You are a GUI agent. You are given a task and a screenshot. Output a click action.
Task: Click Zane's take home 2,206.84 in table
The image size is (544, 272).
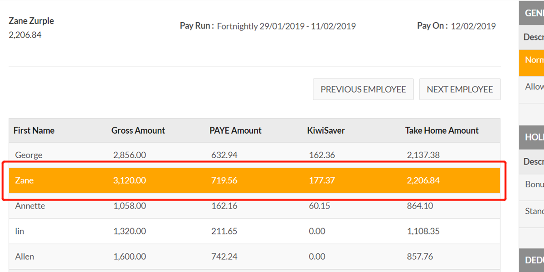(423, 180)
